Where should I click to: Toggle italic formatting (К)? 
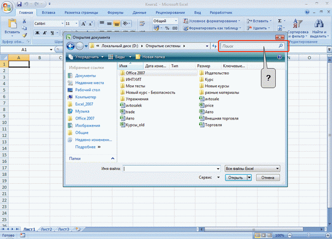pos(44,33)
